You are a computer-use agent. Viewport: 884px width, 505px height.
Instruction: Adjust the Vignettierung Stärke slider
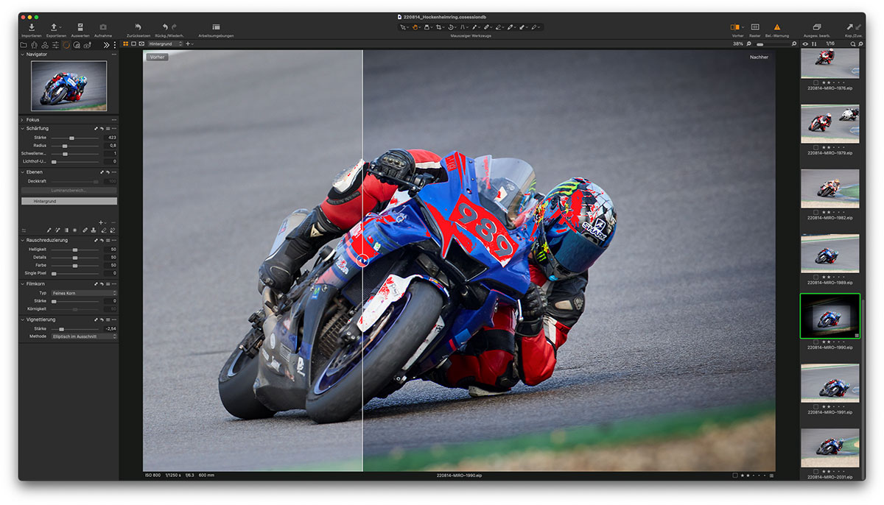click(62, 329)
